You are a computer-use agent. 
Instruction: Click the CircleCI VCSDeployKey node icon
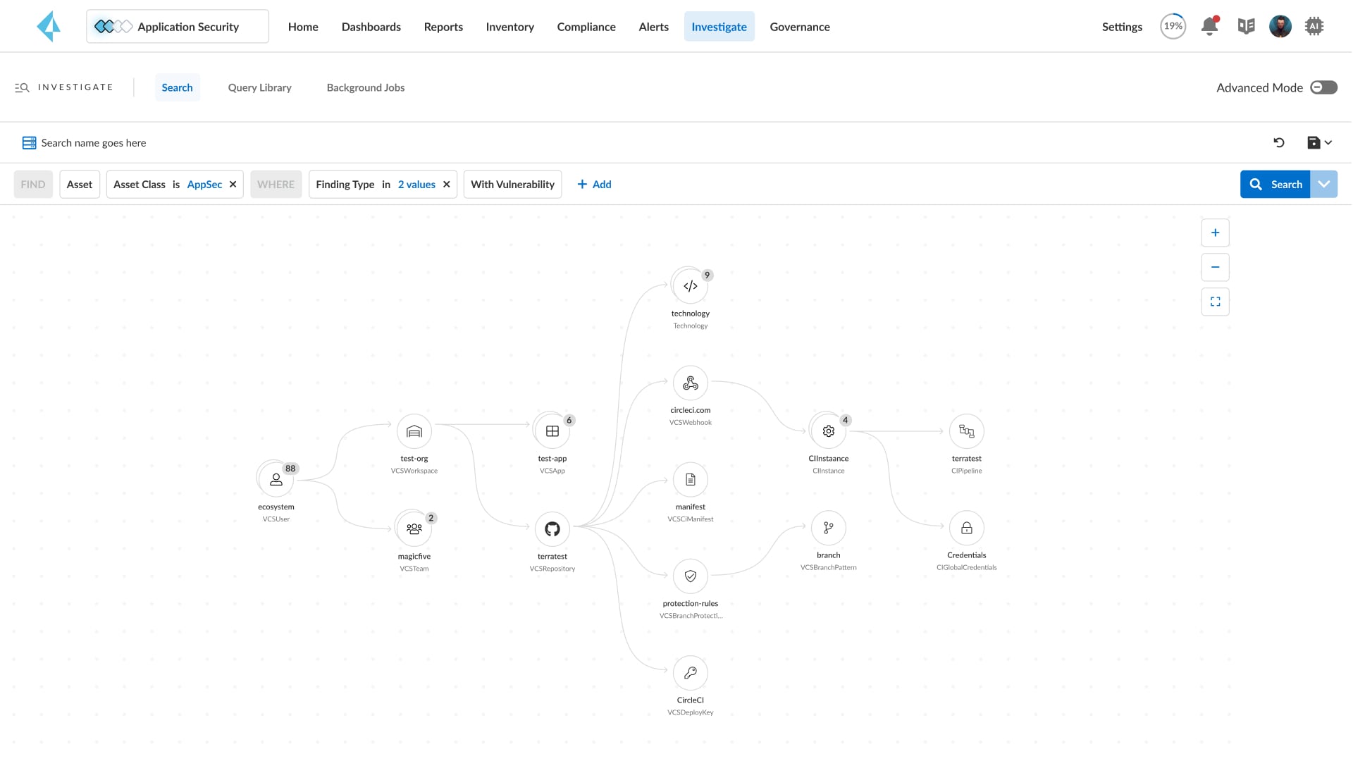(691, 673)
